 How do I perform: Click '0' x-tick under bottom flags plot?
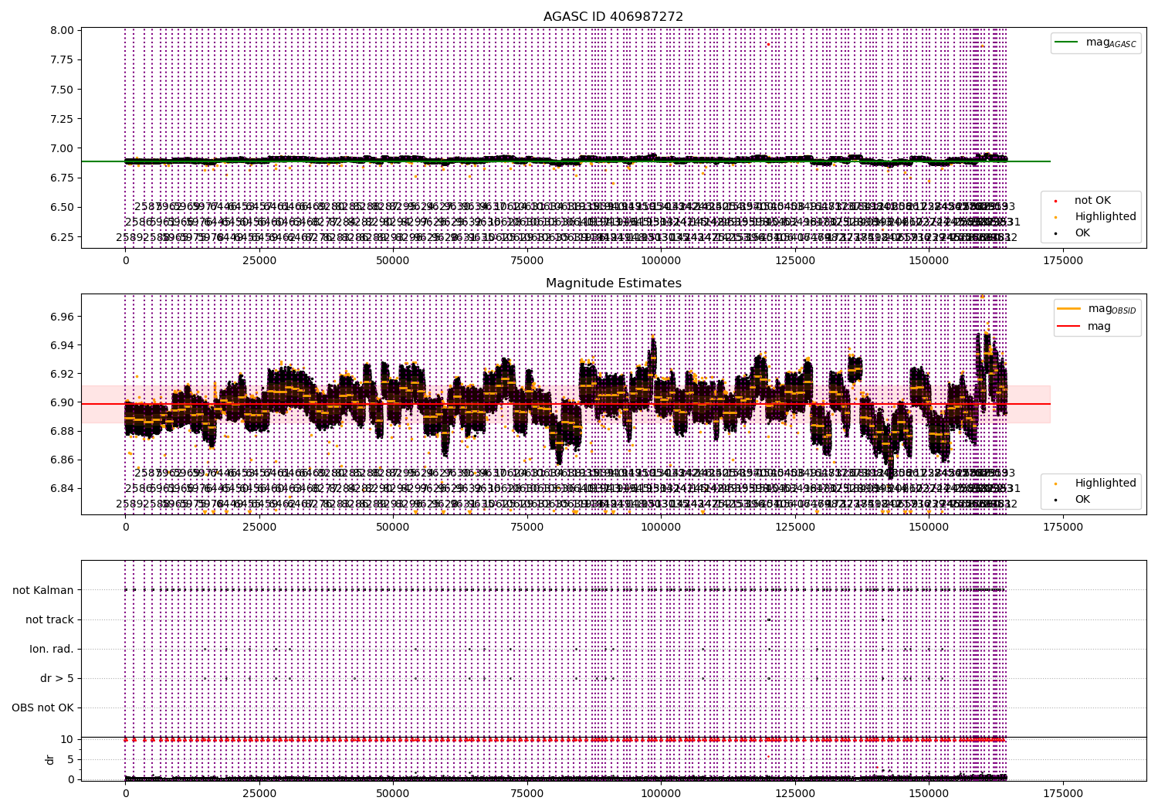(125, 794)
